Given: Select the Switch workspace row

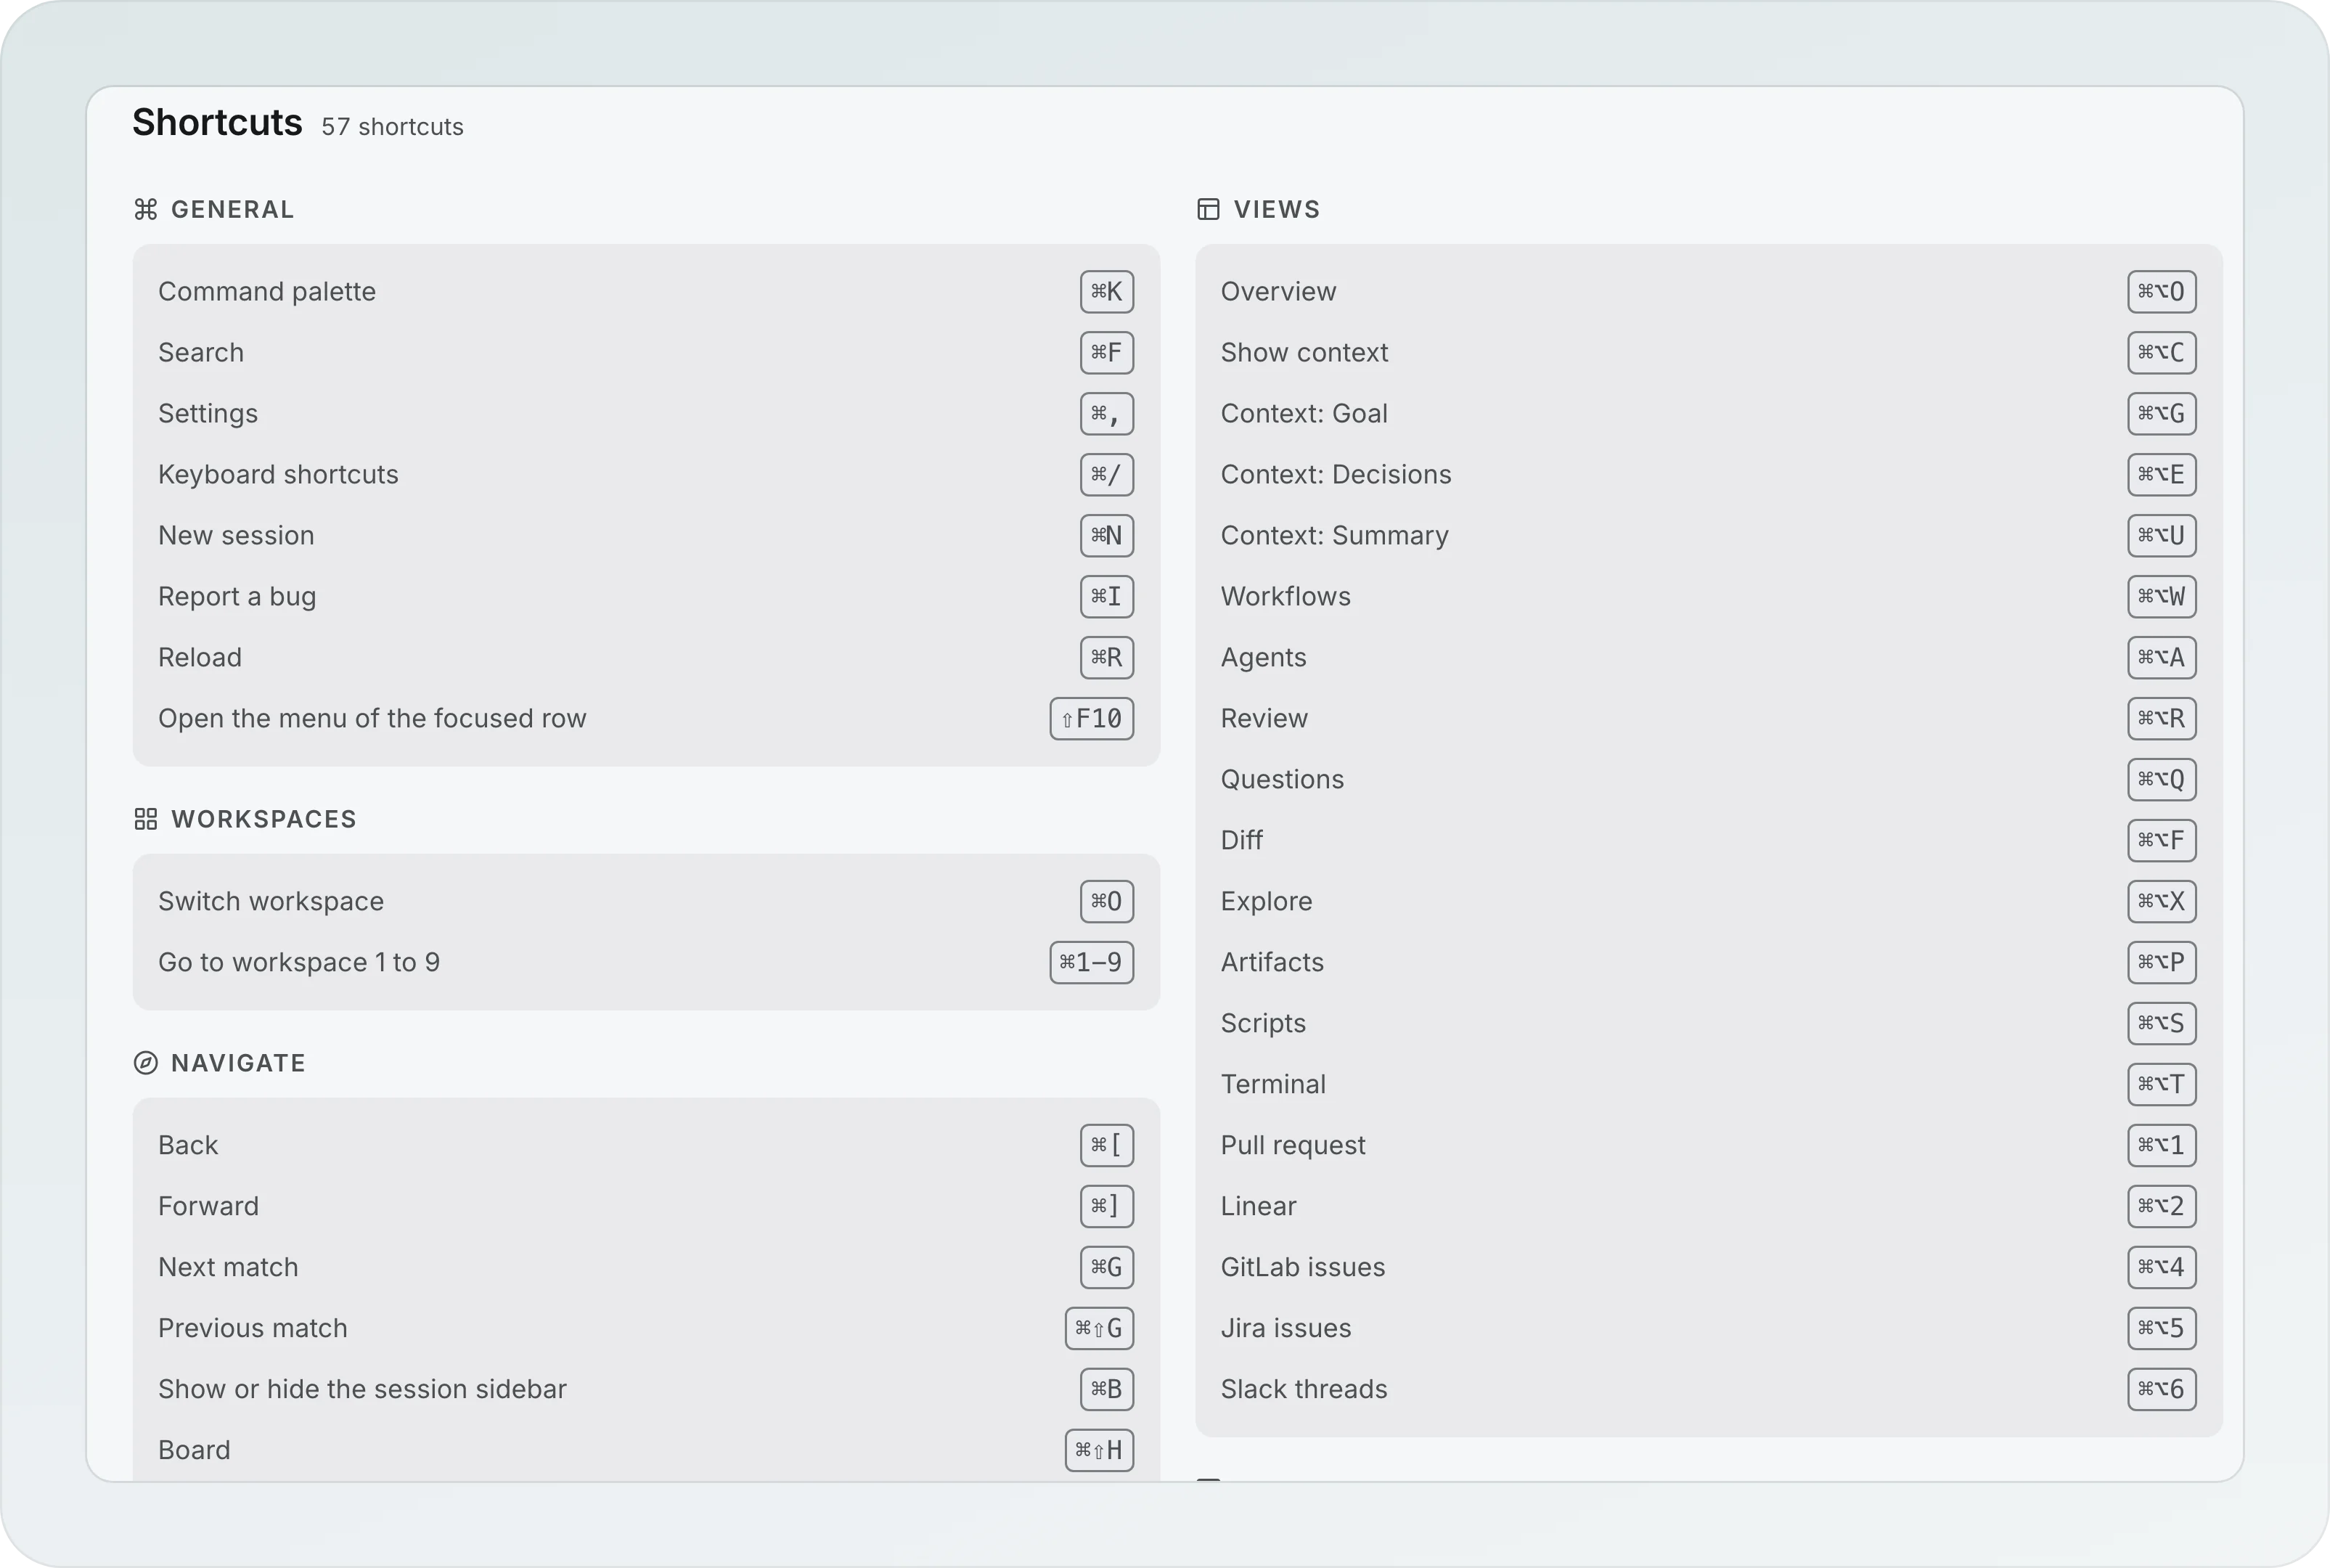Looking at the screenshot, I should [x=646, y=901].
